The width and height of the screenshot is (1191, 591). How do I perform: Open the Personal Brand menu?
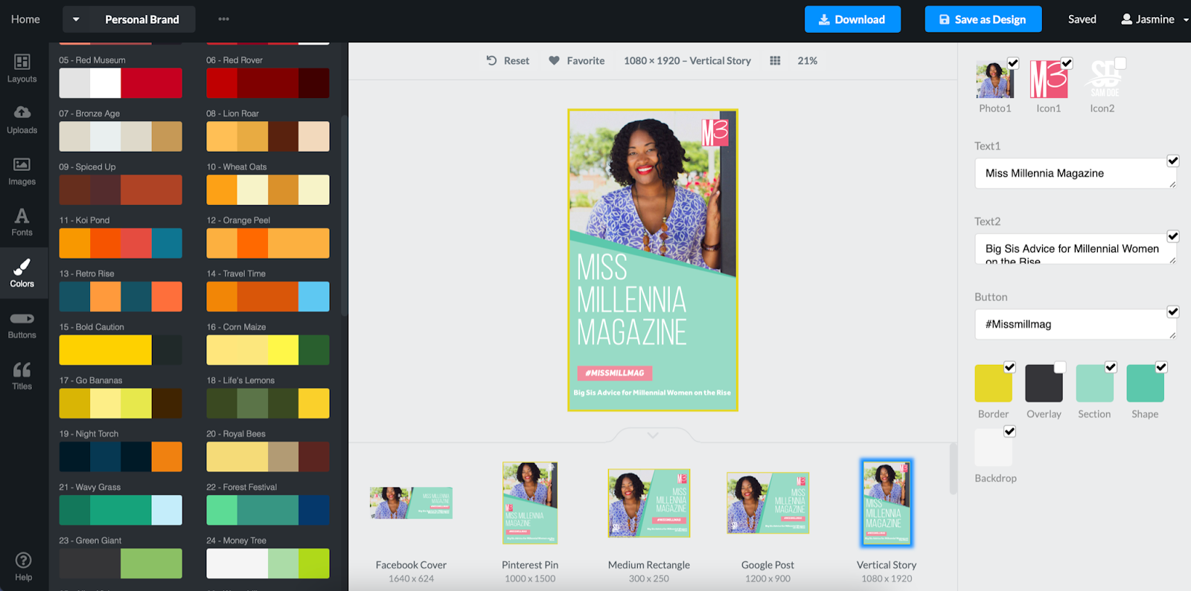click(142, 19)
